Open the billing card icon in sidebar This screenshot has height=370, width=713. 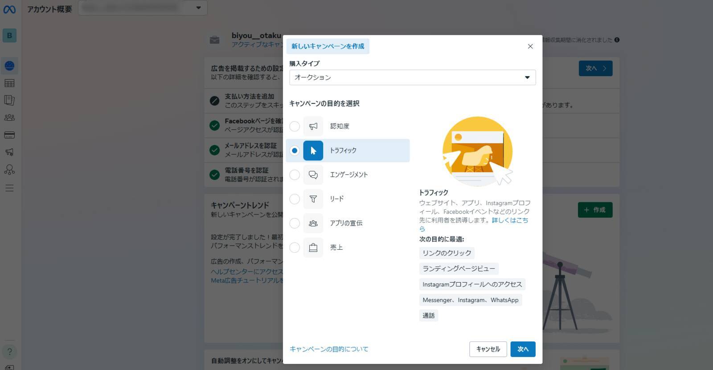tap(9, 135)
